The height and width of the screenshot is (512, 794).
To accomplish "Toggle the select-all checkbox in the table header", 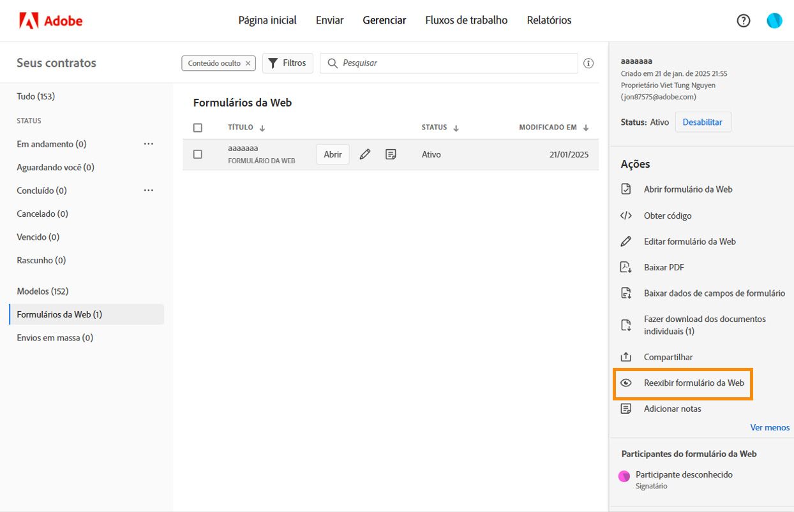I will (x=198, y=127).
